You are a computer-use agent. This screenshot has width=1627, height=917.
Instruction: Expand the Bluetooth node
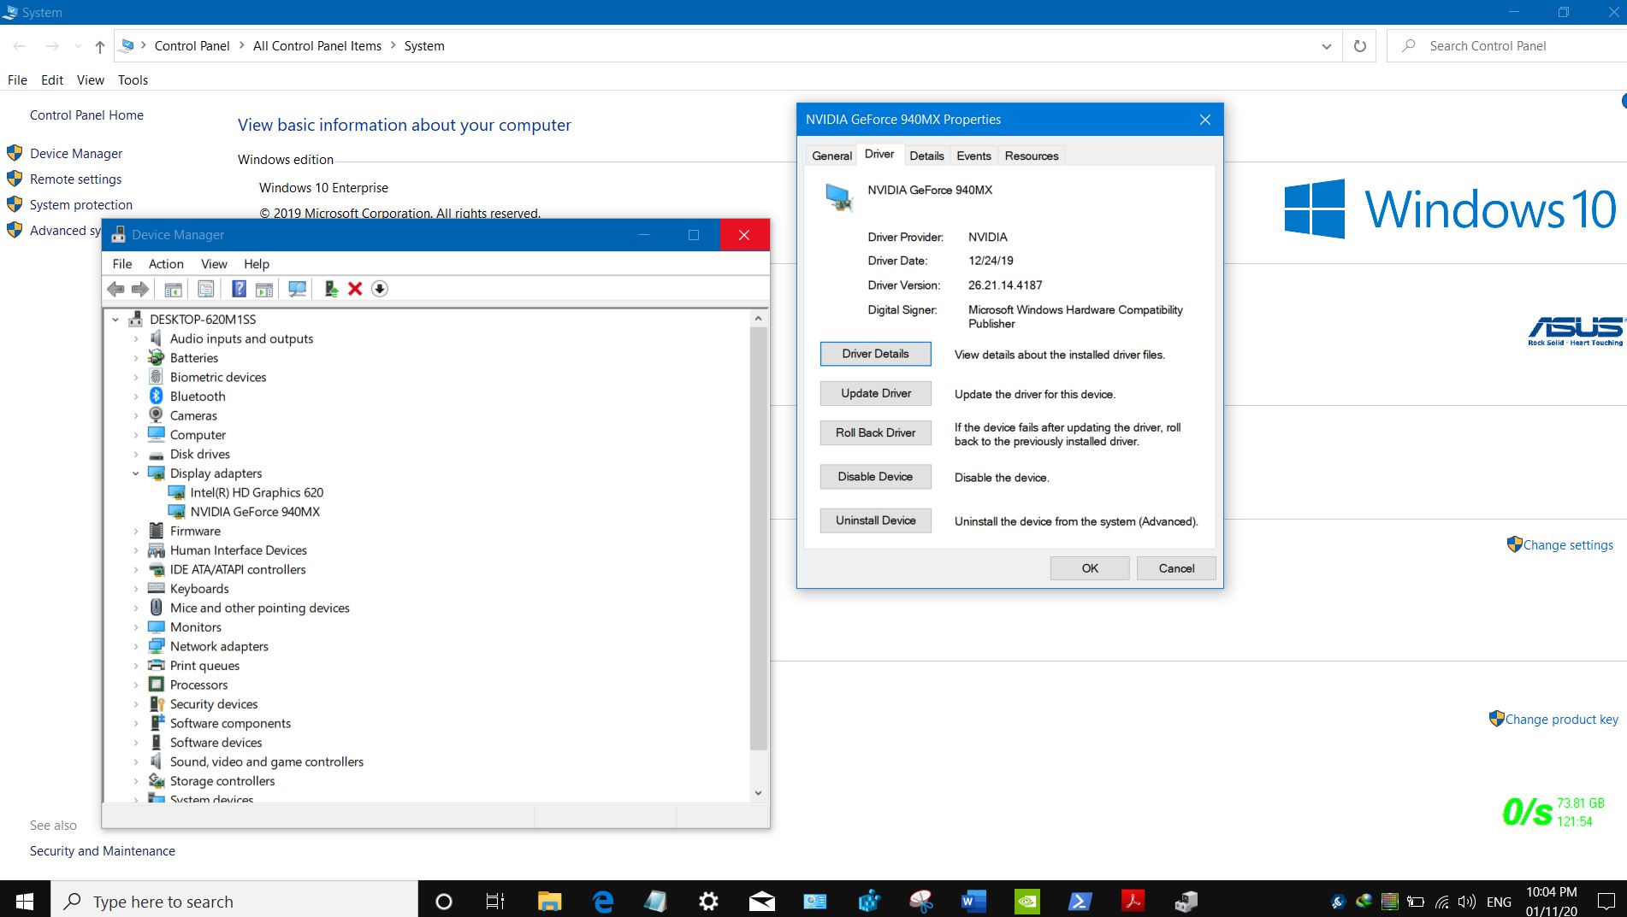[136, 397]
